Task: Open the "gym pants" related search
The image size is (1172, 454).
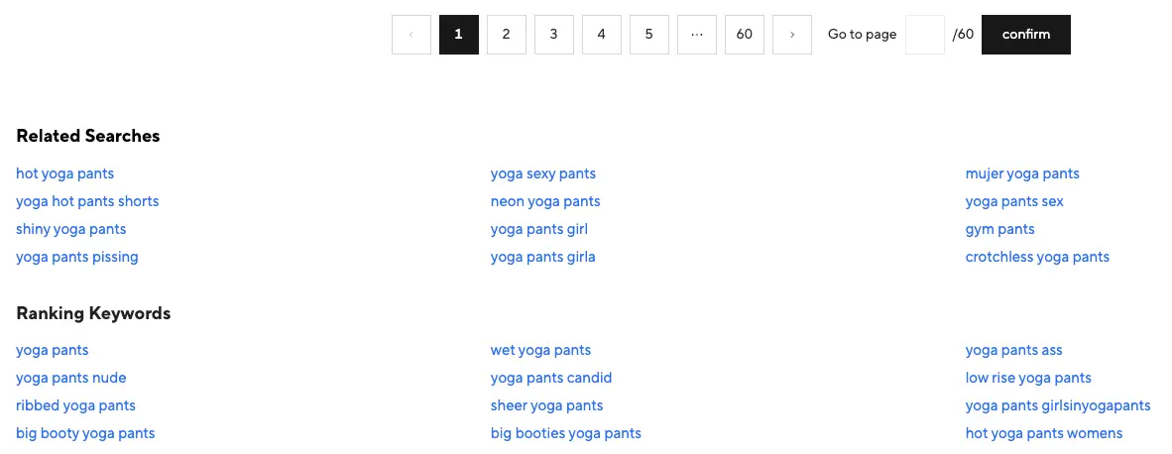Action: [999, 229]
